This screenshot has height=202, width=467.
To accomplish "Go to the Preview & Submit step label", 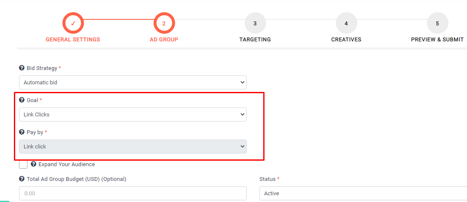I will point(437,40).
